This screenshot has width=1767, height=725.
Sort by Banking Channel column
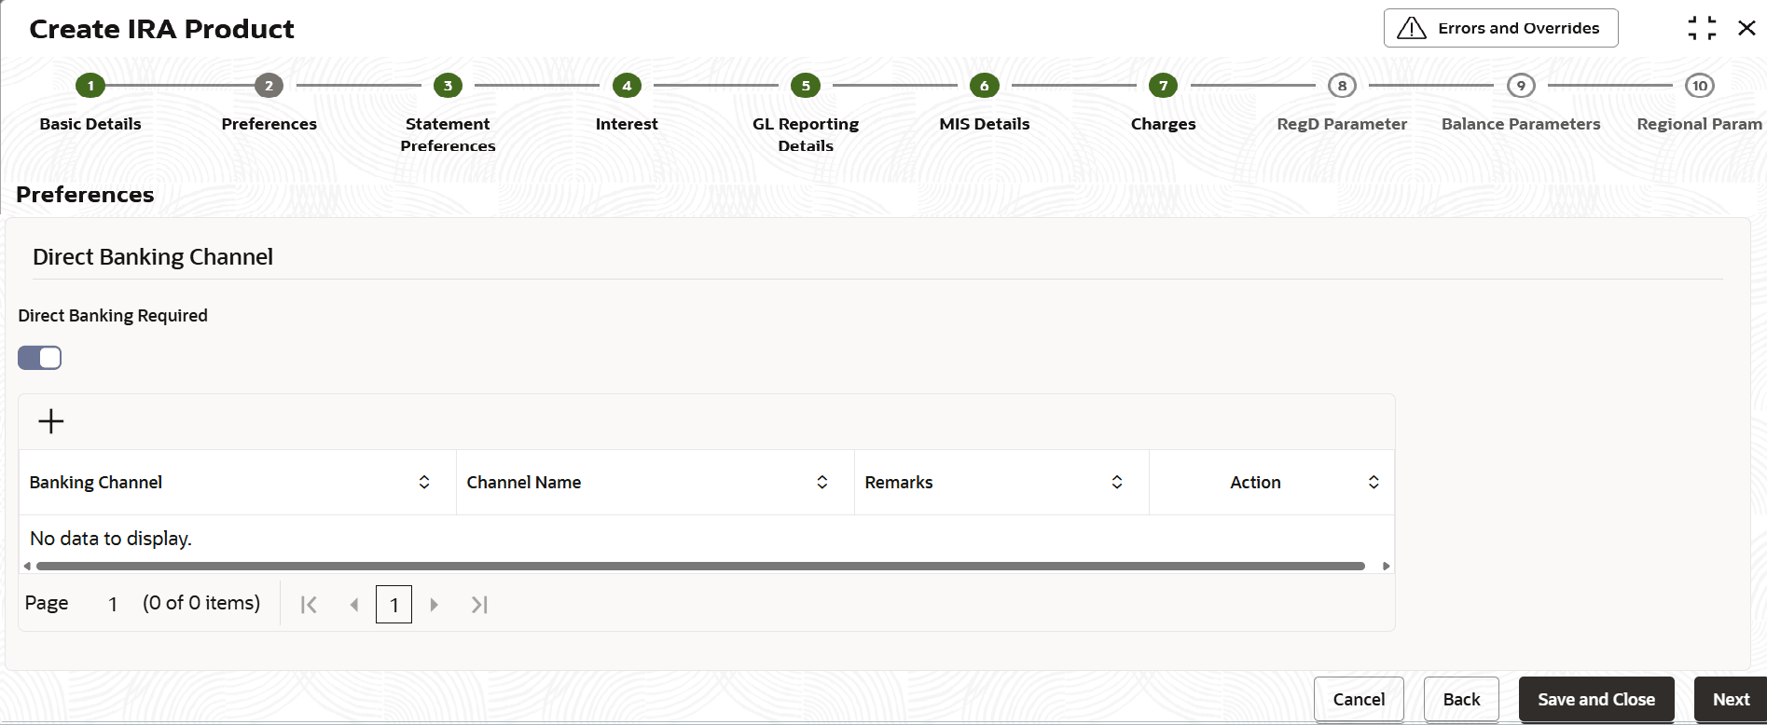424,482
